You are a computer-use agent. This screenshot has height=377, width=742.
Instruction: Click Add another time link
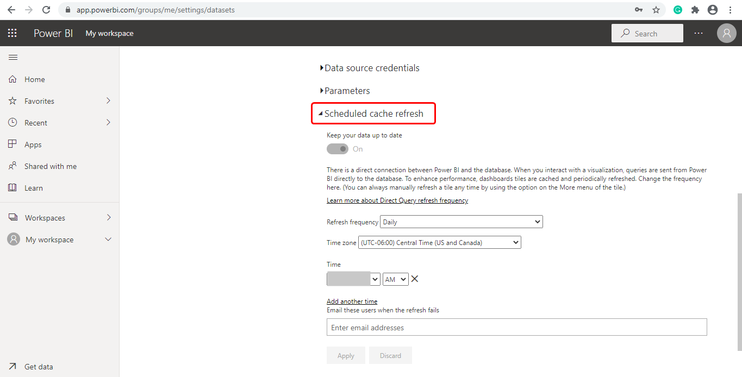pos(352,301)
